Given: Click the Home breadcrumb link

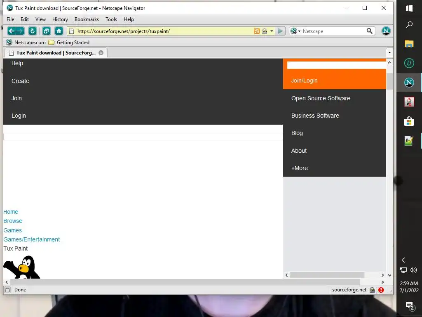Looking at the screenshot, I should pos(11,212).
